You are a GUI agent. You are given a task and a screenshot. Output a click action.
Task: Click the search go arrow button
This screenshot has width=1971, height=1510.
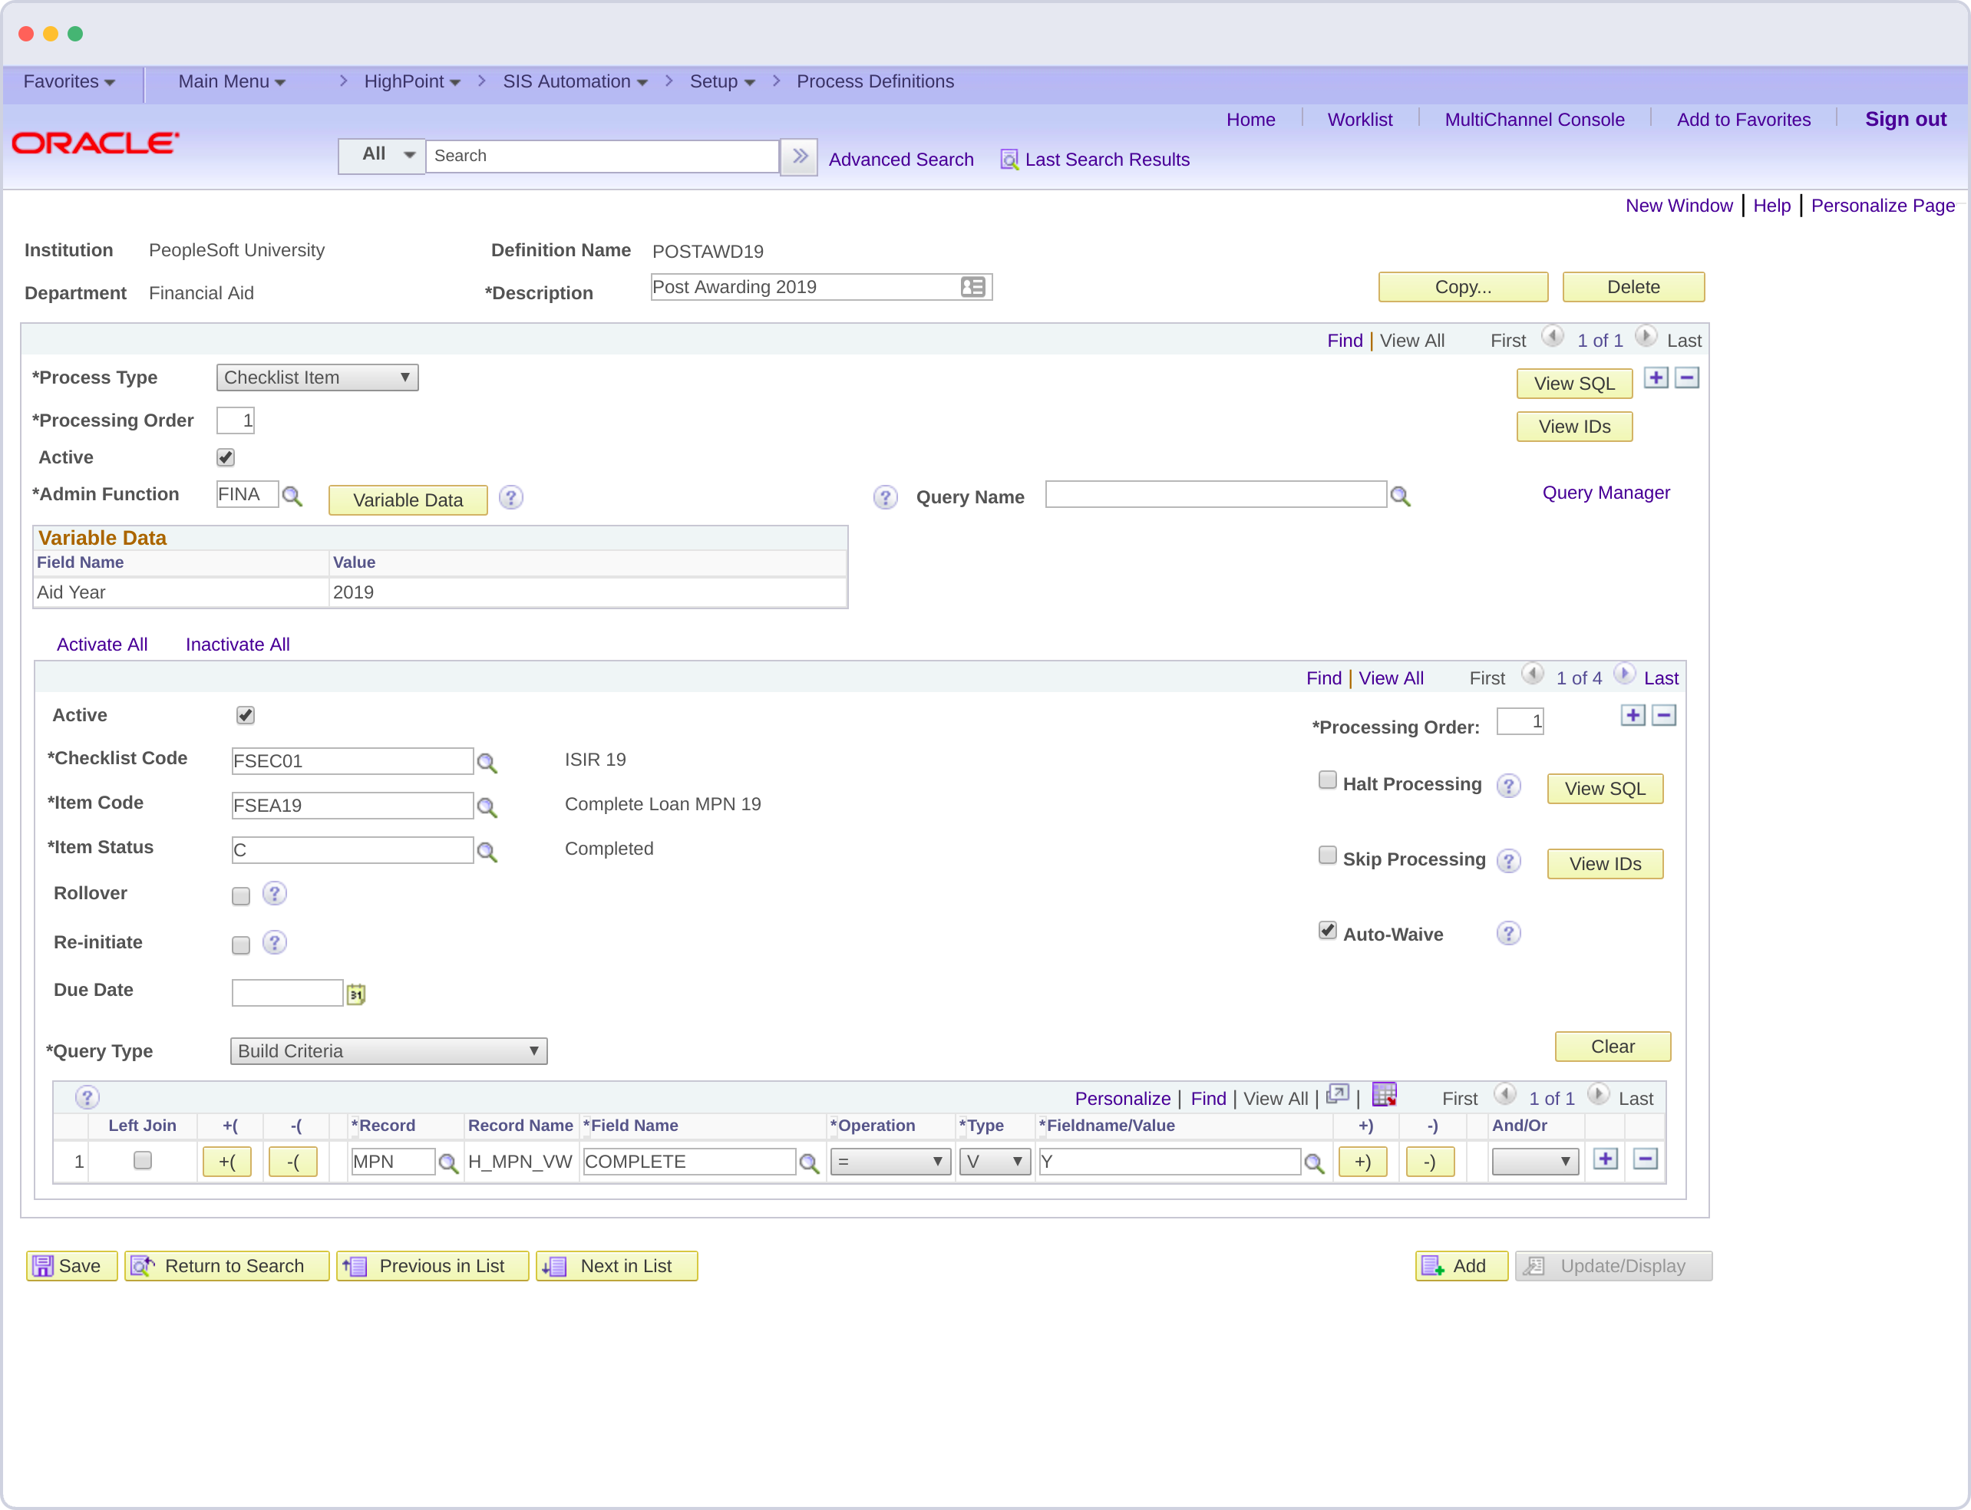coord(798,157)
